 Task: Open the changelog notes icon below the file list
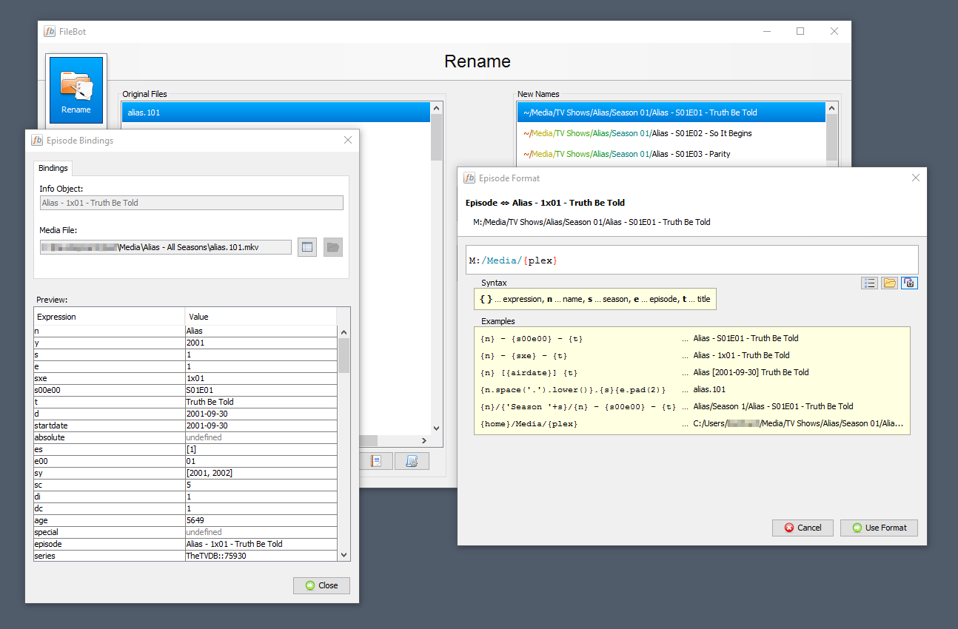377,460
